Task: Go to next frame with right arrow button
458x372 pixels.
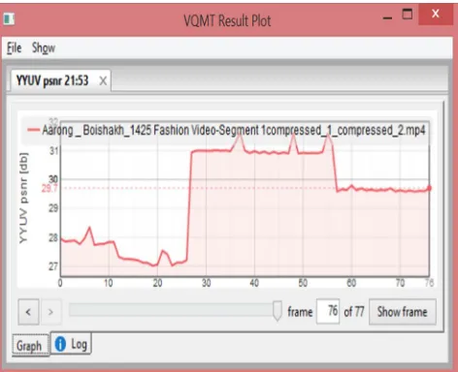Action: [x=50, y=312]
